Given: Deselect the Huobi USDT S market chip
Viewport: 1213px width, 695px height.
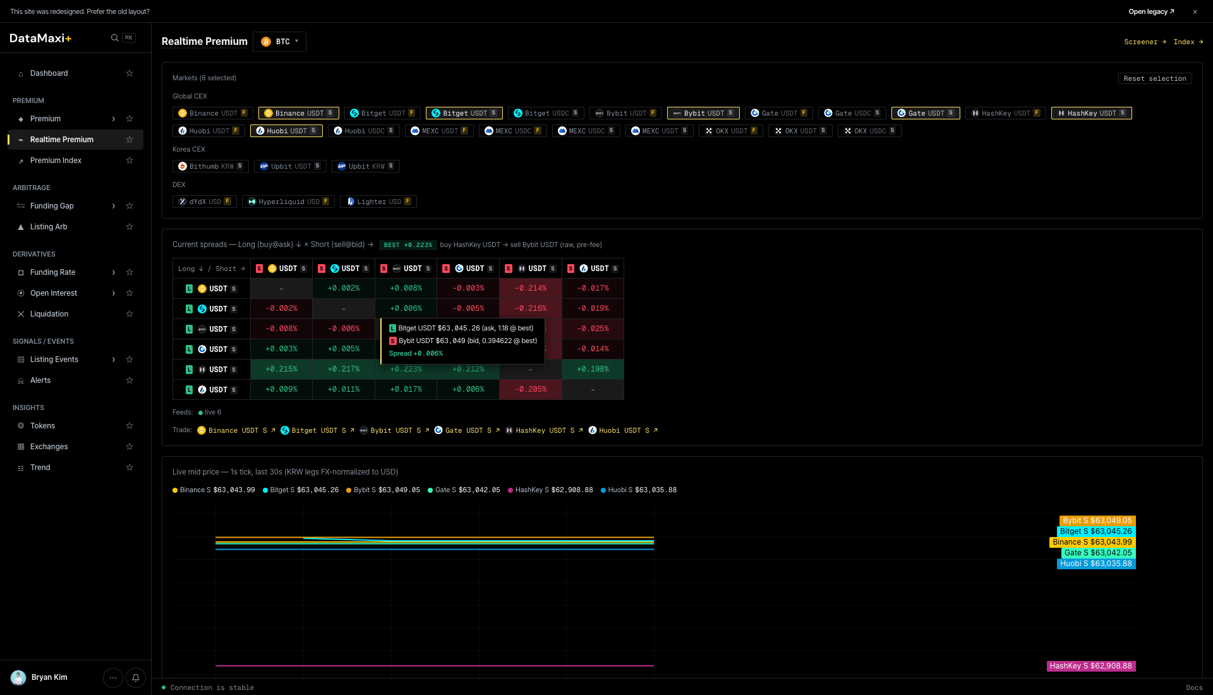Looking at the screenshot, I should (x=286, y=131).
